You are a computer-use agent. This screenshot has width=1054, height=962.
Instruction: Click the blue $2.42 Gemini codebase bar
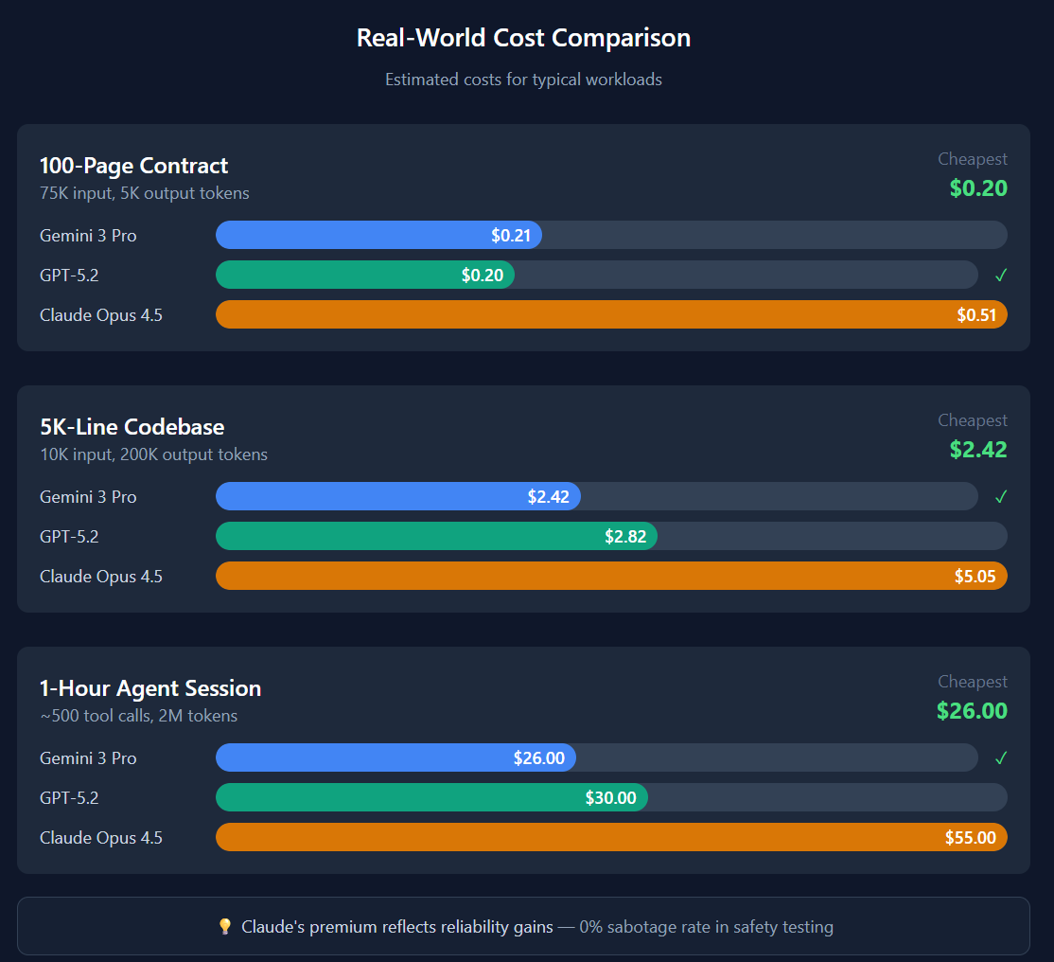[x=398, y=496]
